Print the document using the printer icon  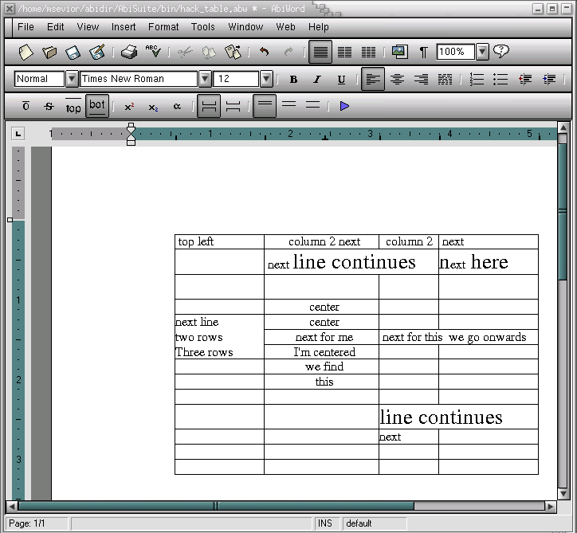coord(129,53)
